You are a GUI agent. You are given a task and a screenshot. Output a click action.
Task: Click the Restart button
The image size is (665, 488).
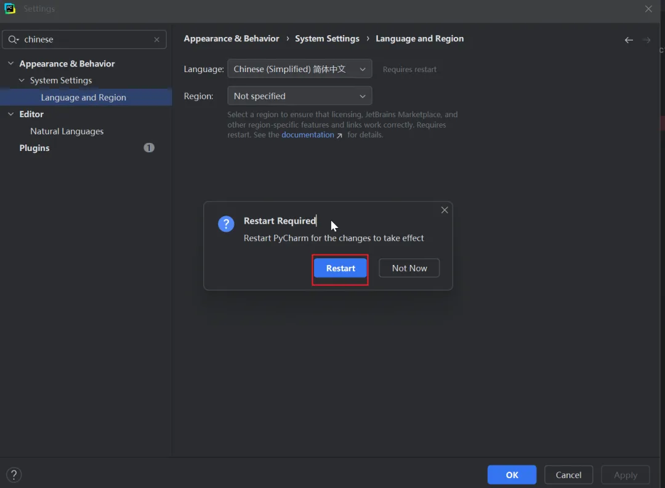[x=340, y=268]
